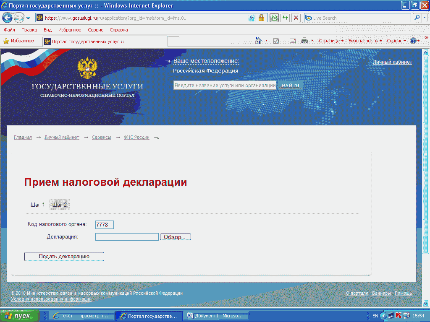Click the RSS feeds icon

point(276,41)
